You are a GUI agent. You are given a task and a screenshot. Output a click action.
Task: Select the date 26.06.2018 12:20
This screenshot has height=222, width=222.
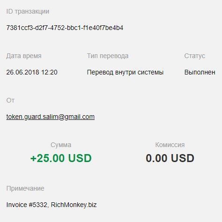coord(32,72)
